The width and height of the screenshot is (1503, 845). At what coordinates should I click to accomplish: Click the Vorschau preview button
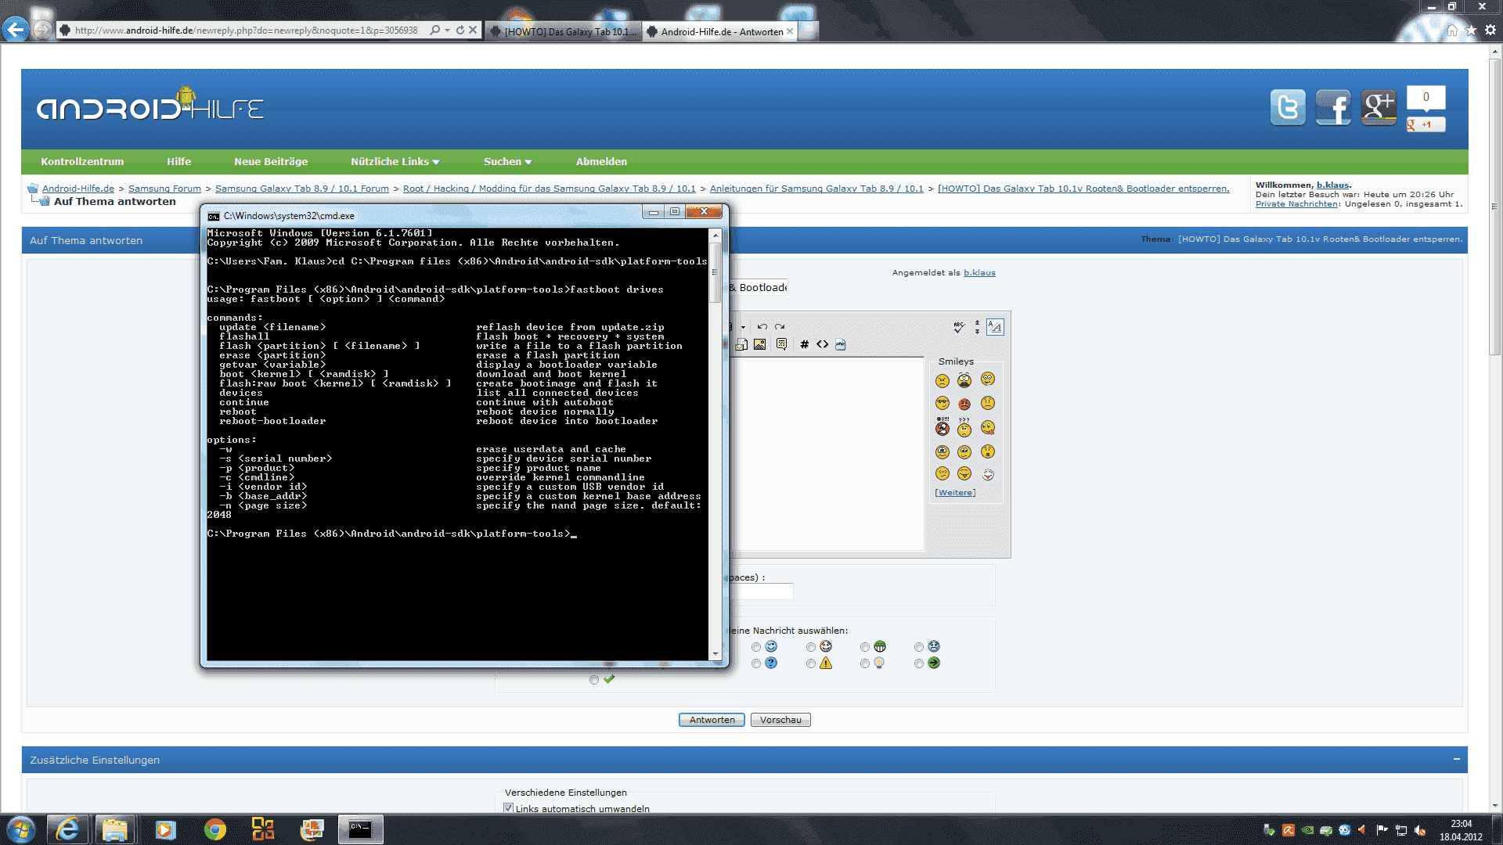[780, 720]
